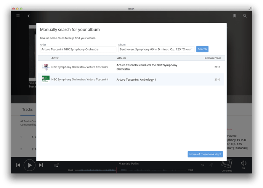The height and width of the screenshot is (188, 263).
Task: Click Maurizio Pollini in the player bar
Action: coord(129,164)
